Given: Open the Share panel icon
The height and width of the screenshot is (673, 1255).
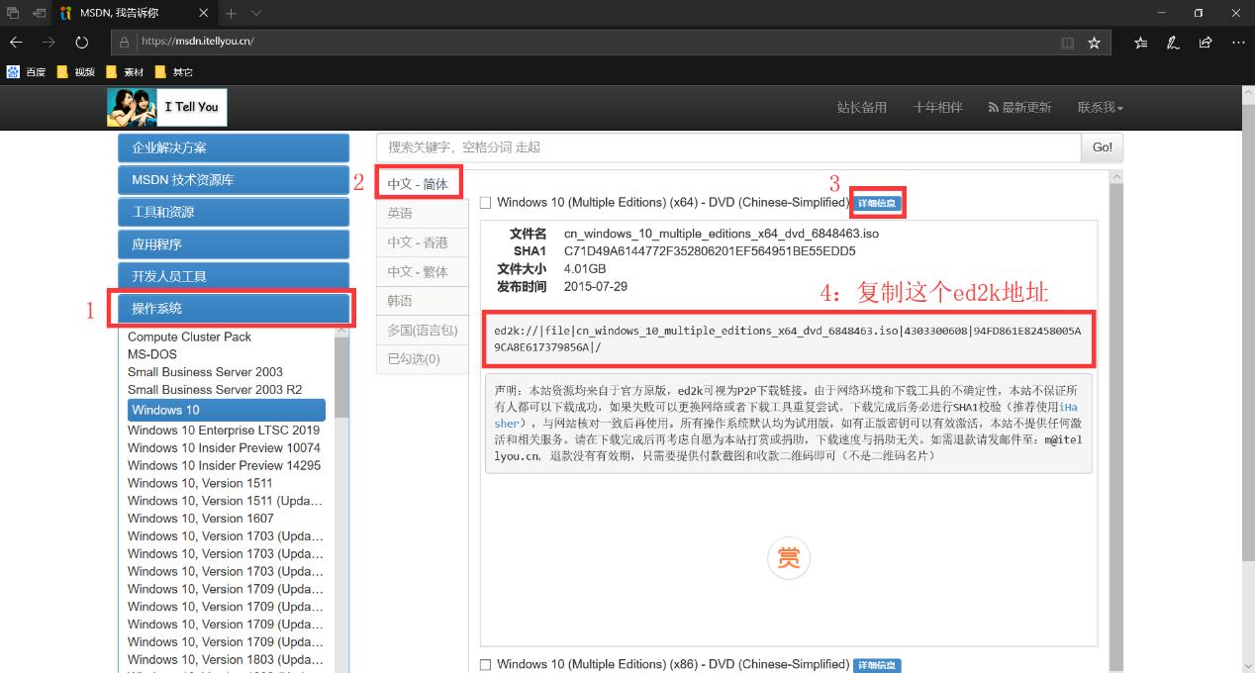Looking at the screenshot, I should 1206,43.
